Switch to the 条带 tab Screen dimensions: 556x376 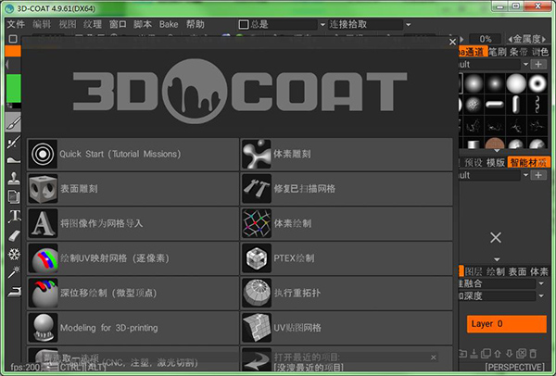click(519, 52)
